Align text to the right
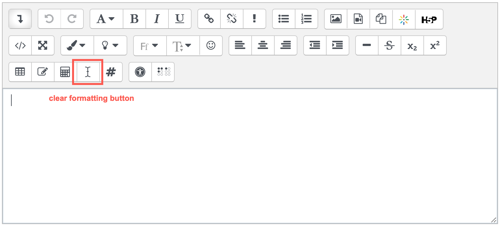Image resolution: width=500 pixels, height=227 pixels. pos(286,45)
